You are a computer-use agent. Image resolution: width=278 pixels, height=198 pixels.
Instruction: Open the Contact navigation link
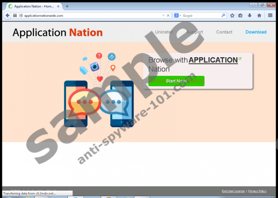(x=224, y=32)
